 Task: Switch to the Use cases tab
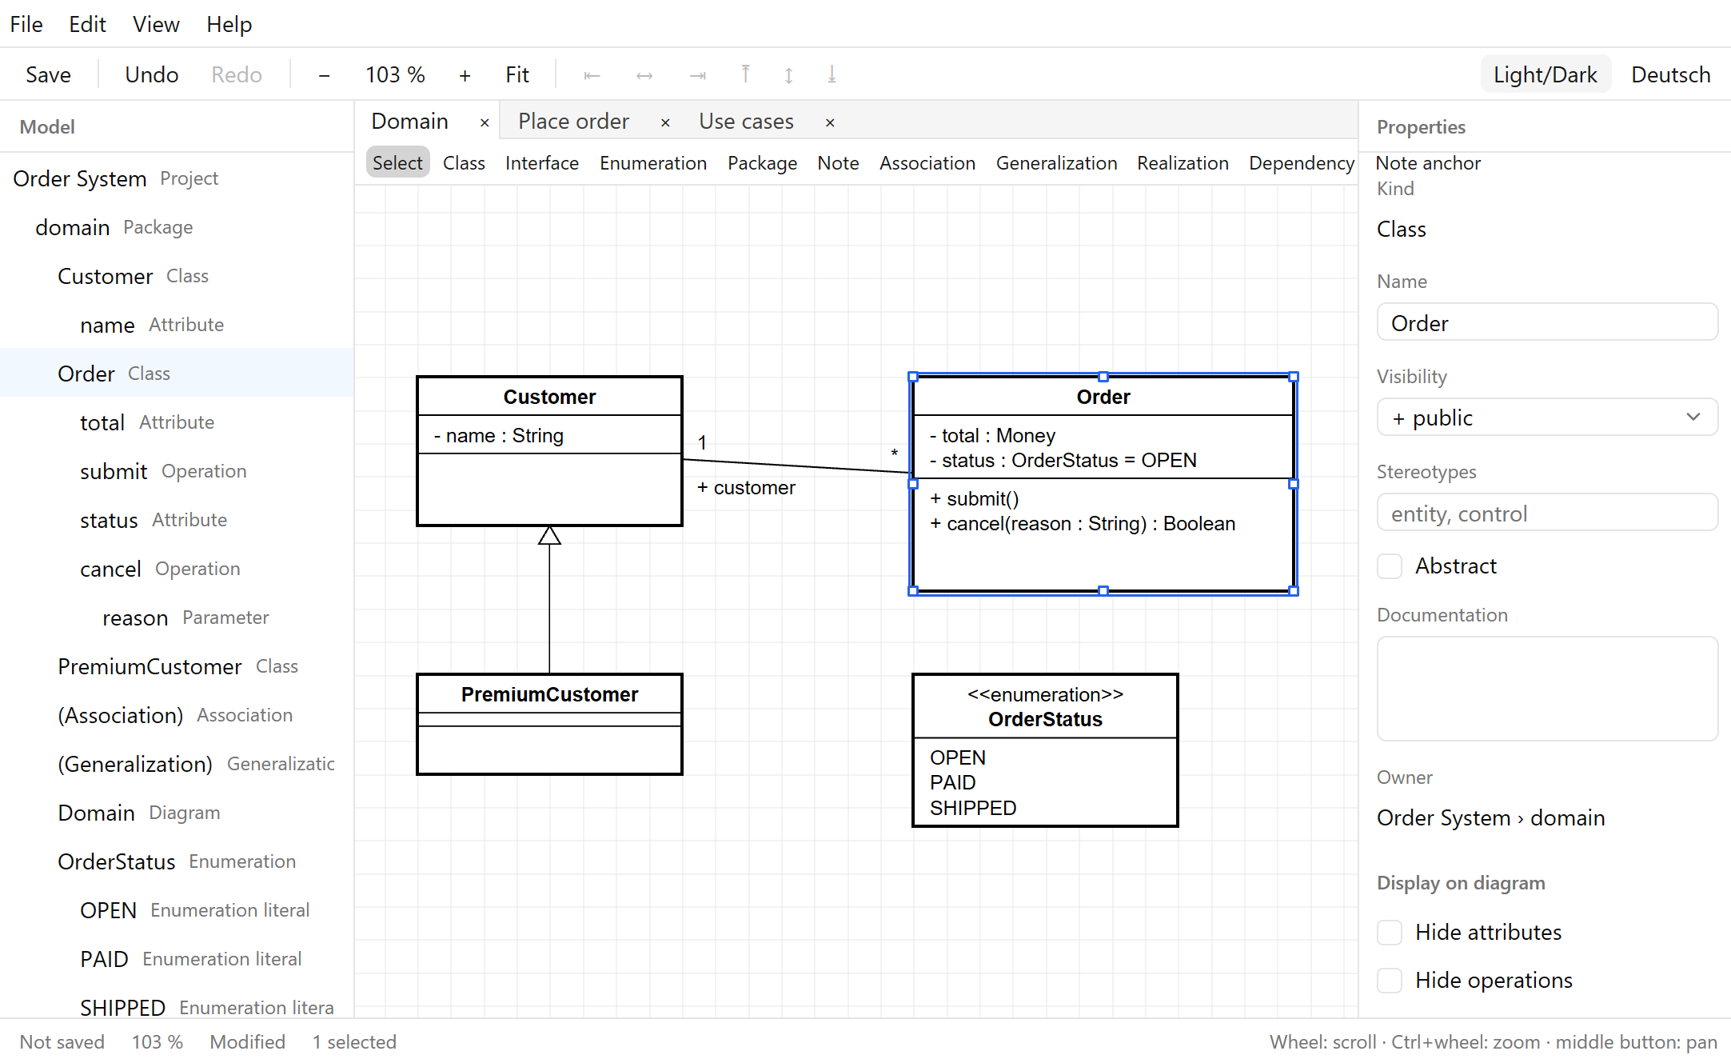(746, 122)
